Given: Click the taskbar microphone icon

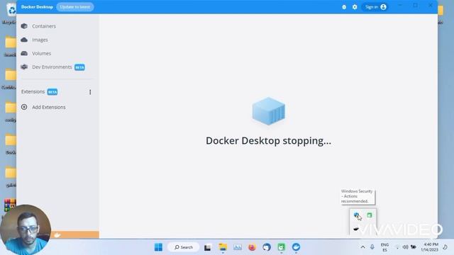Looking at the screenshot, I should [372, 247].
